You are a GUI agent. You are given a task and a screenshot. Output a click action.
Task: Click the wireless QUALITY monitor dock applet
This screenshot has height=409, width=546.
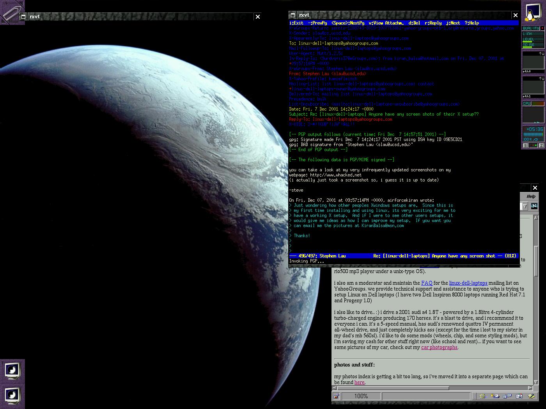coord(533,37)
